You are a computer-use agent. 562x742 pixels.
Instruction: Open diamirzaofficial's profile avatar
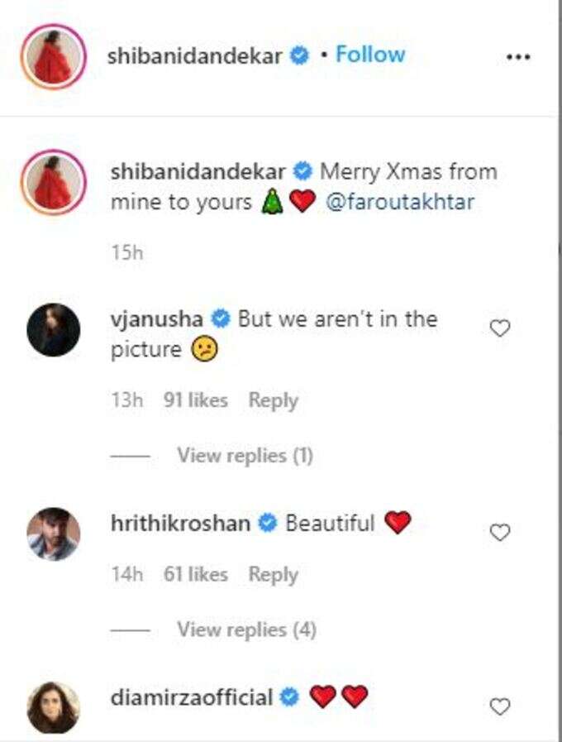(x=54, y=708)
